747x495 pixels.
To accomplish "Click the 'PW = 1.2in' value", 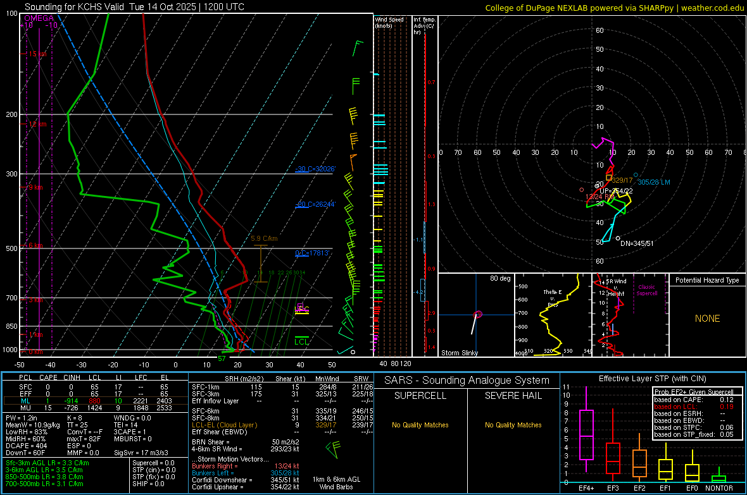I will click(x=22, y=418).
